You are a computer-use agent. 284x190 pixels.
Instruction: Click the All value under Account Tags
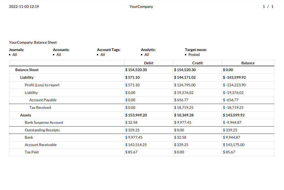point(103,55)
